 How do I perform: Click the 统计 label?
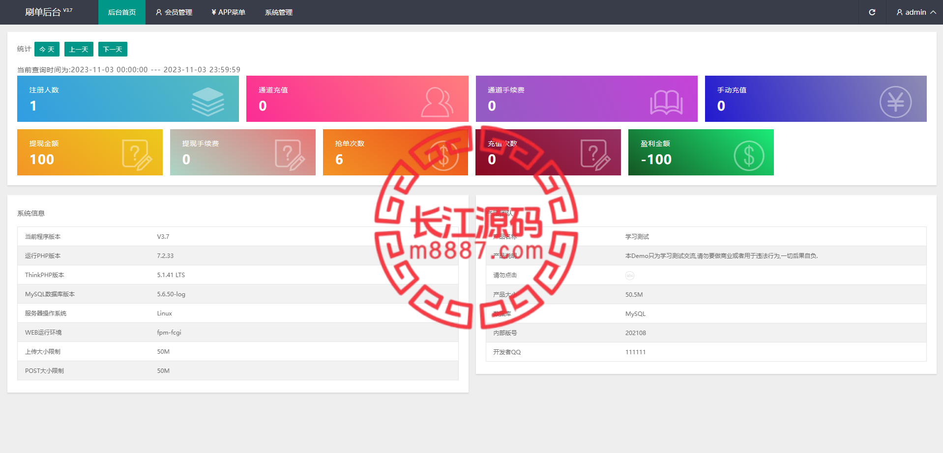click(x=24, y=49)
